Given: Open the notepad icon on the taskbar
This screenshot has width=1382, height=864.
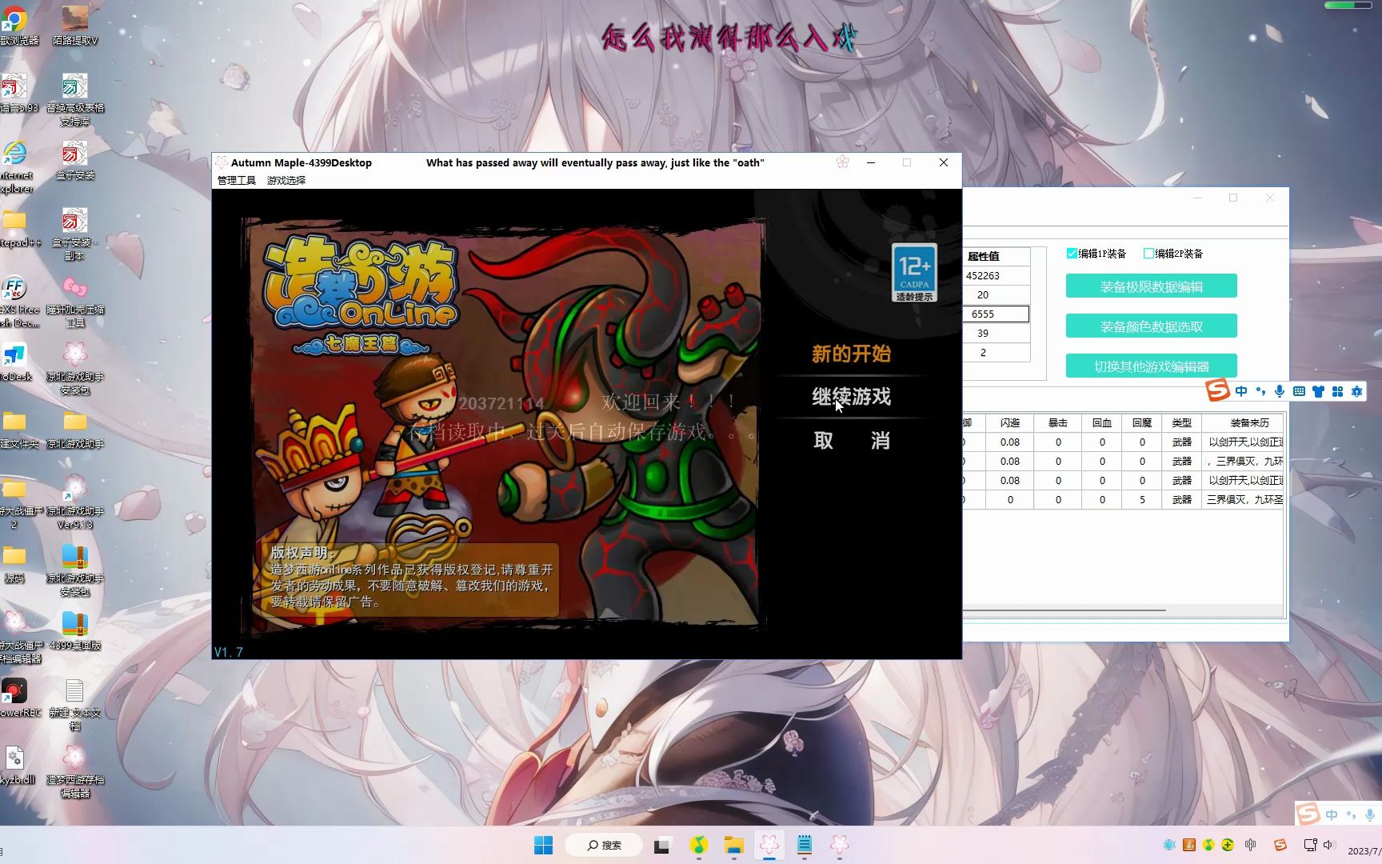Looking at the screenshot, I should click(x=805, y=845).
